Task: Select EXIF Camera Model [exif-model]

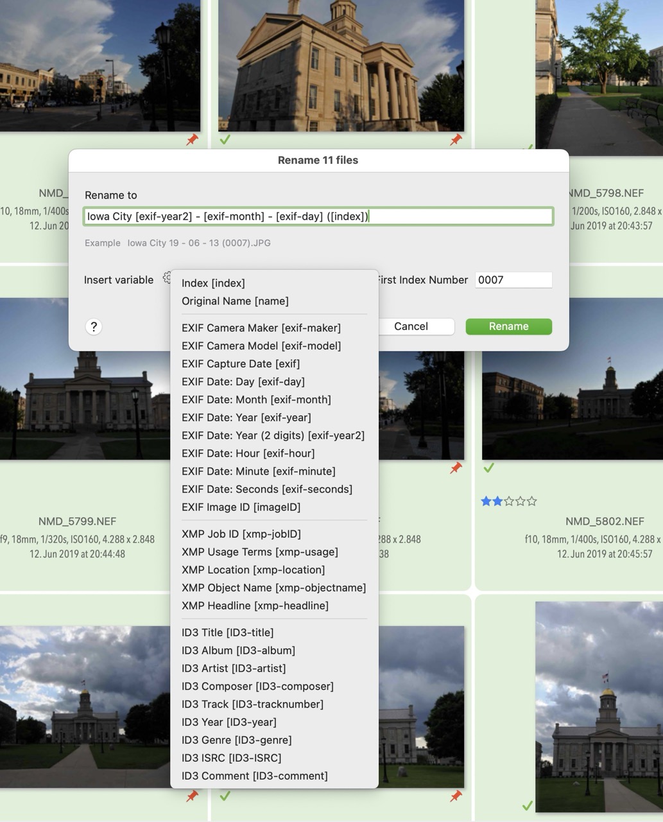Action: pyautogui.click(x=261, y=345)
